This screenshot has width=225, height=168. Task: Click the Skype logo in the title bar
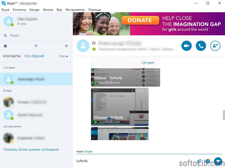3,3
